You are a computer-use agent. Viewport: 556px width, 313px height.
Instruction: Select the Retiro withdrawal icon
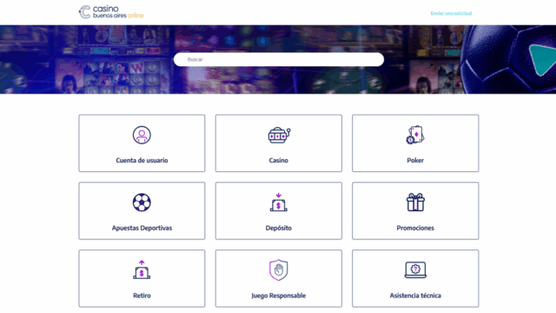pos(142,270)
